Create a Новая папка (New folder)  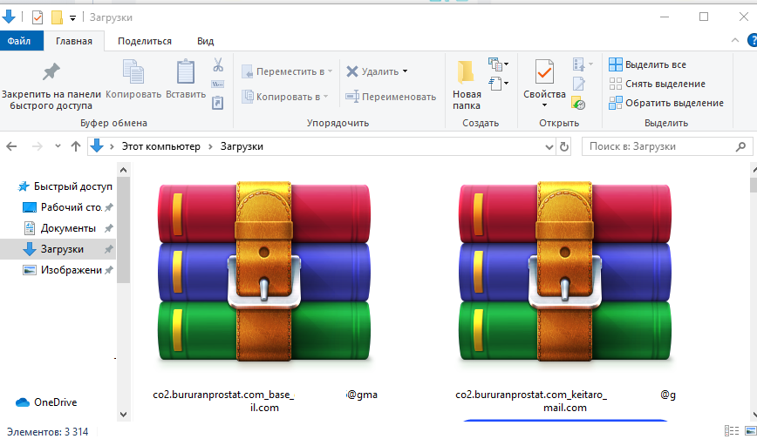[x=467, y=84]
